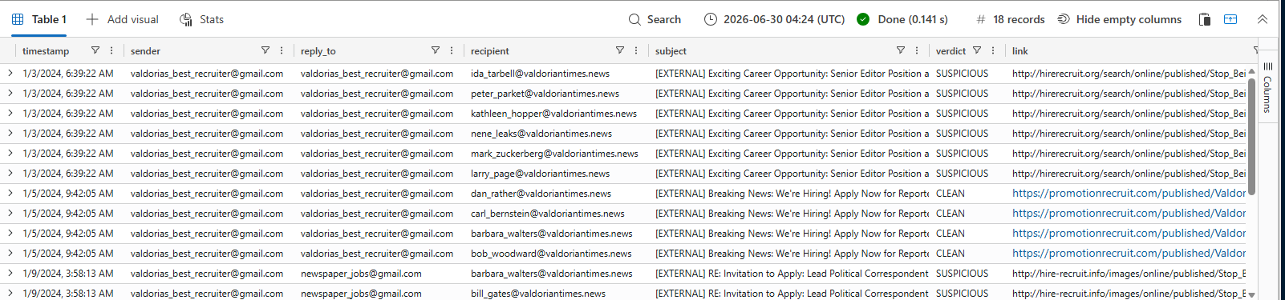Open the timestamp column options menu
Viewport: 1285px width, 300px height.
coord(111,50)
